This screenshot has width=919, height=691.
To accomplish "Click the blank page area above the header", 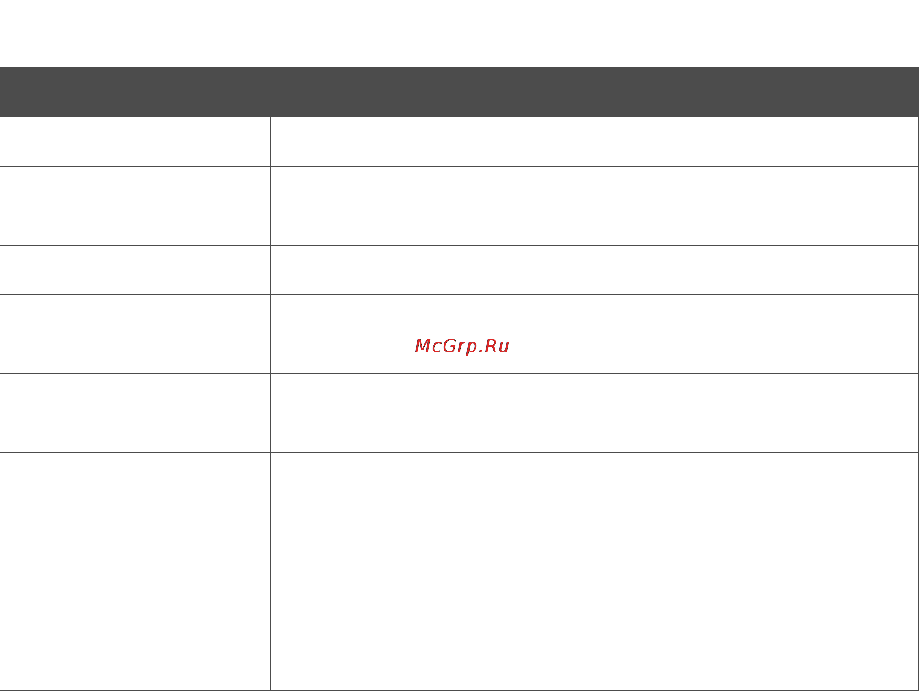I will [x=459, y=34].
